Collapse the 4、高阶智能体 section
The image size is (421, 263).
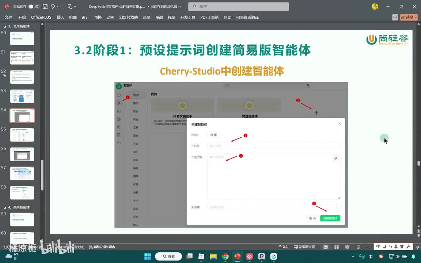click(x=4, y=207)
